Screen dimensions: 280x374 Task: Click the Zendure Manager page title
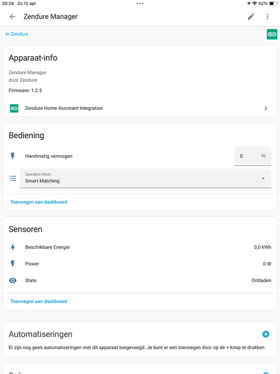tap(50, 16)
